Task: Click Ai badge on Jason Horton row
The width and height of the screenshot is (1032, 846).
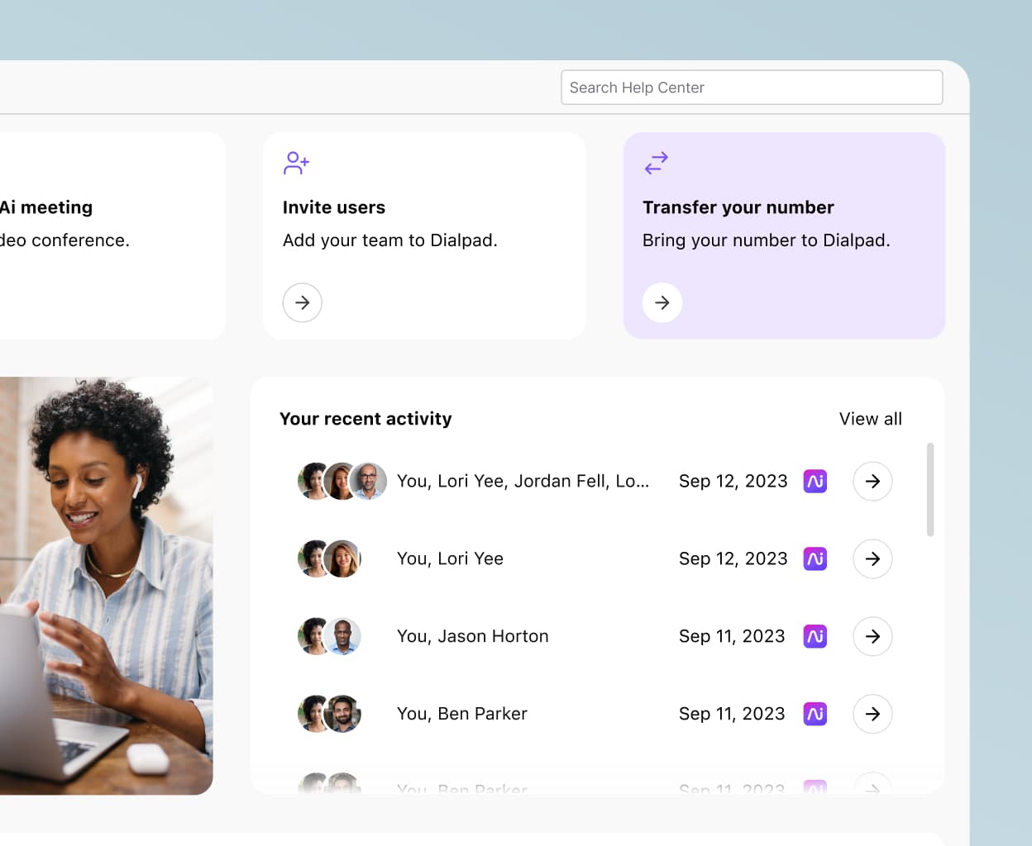Action: pyautogui.click(x=815, y=636)
